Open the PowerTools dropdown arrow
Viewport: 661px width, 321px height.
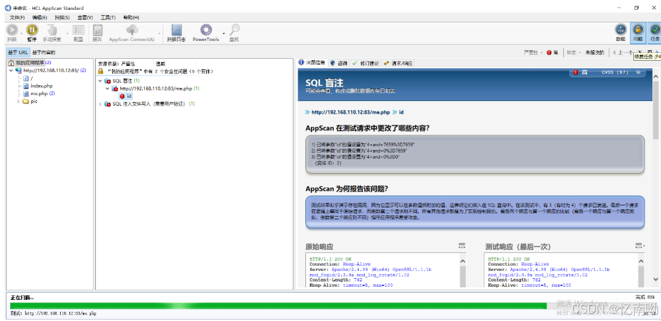tap(224, 33)
